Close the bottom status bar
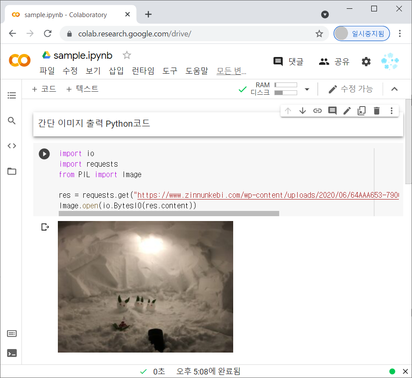Viewport: 412px width, 378px height. pyautogui.click(x=405, y=371)
